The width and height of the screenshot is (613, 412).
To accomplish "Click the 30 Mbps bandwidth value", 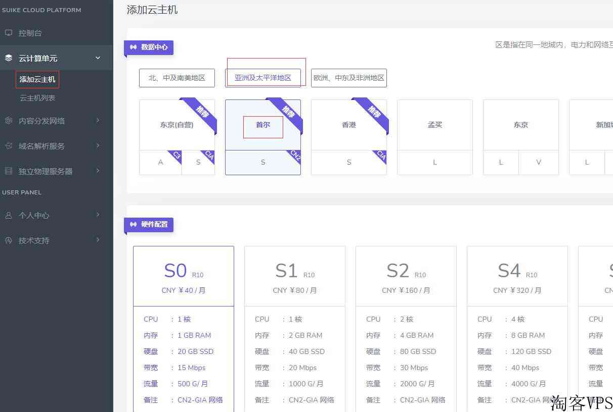I will point(414,368).
